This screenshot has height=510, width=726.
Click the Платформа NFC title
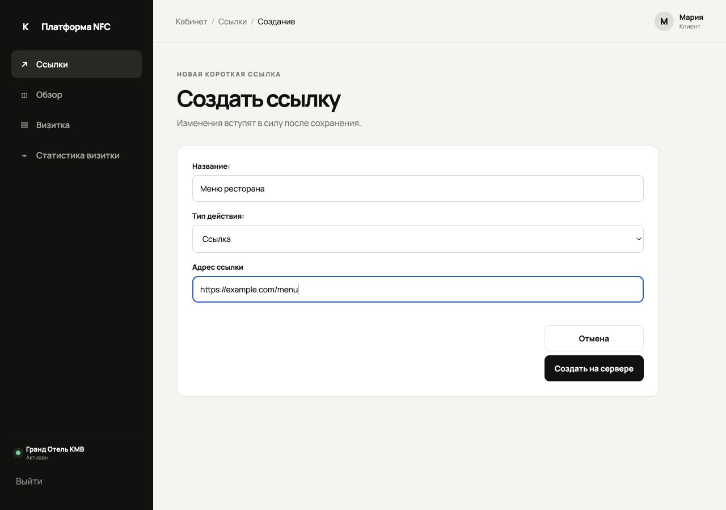(x=76, y=27)
